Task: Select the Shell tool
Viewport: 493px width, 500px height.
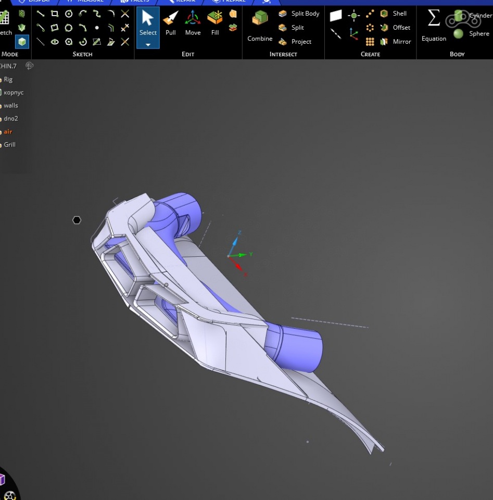Action: [x=394, y=14]
